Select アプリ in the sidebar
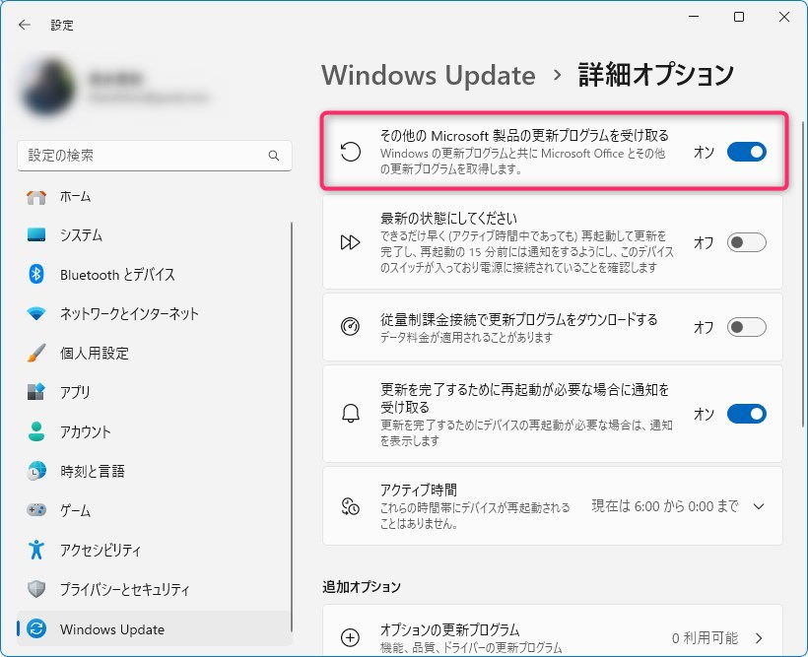Viewport: 808px width, 657px height. click(77, 392)
